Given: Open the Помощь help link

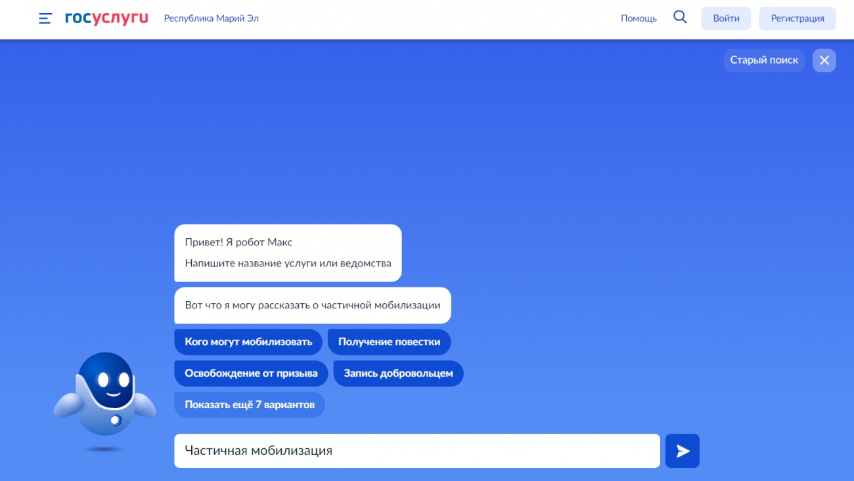Looking at the screenshot, I should (x=639, y=18).
